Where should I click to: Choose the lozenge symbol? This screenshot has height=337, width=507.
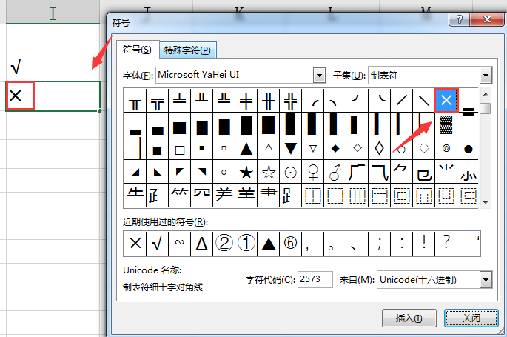pos(379,148)
